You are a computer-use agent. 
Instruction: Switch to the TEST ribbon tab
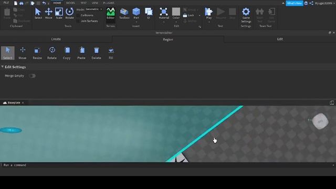coord(83,3)
